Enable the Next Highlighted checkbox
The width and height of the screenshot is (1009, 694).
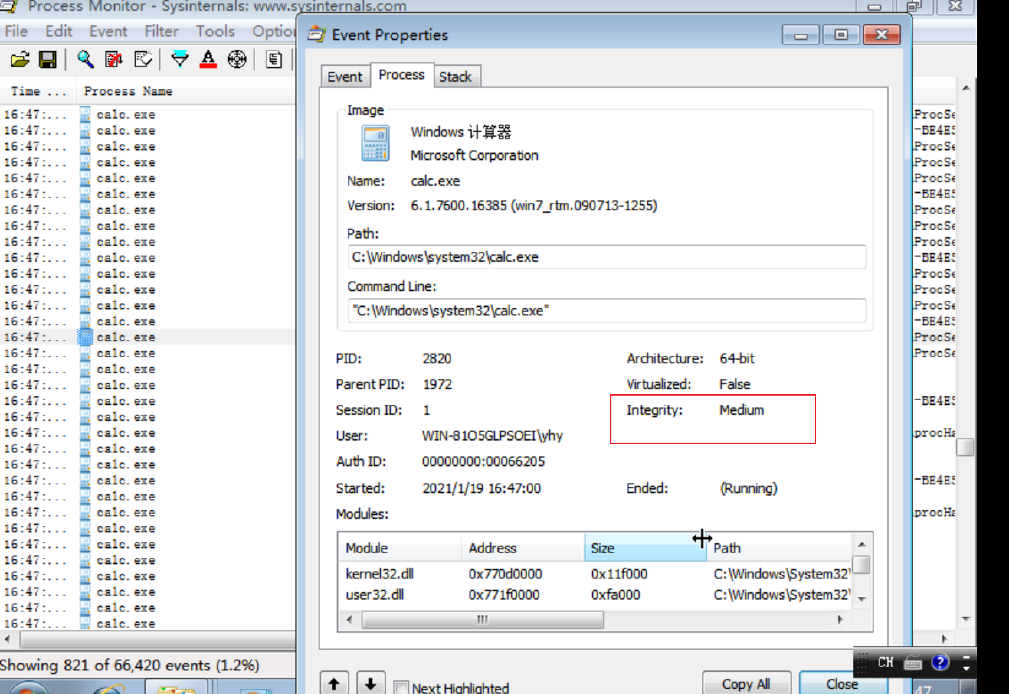(x=401, y=687)
